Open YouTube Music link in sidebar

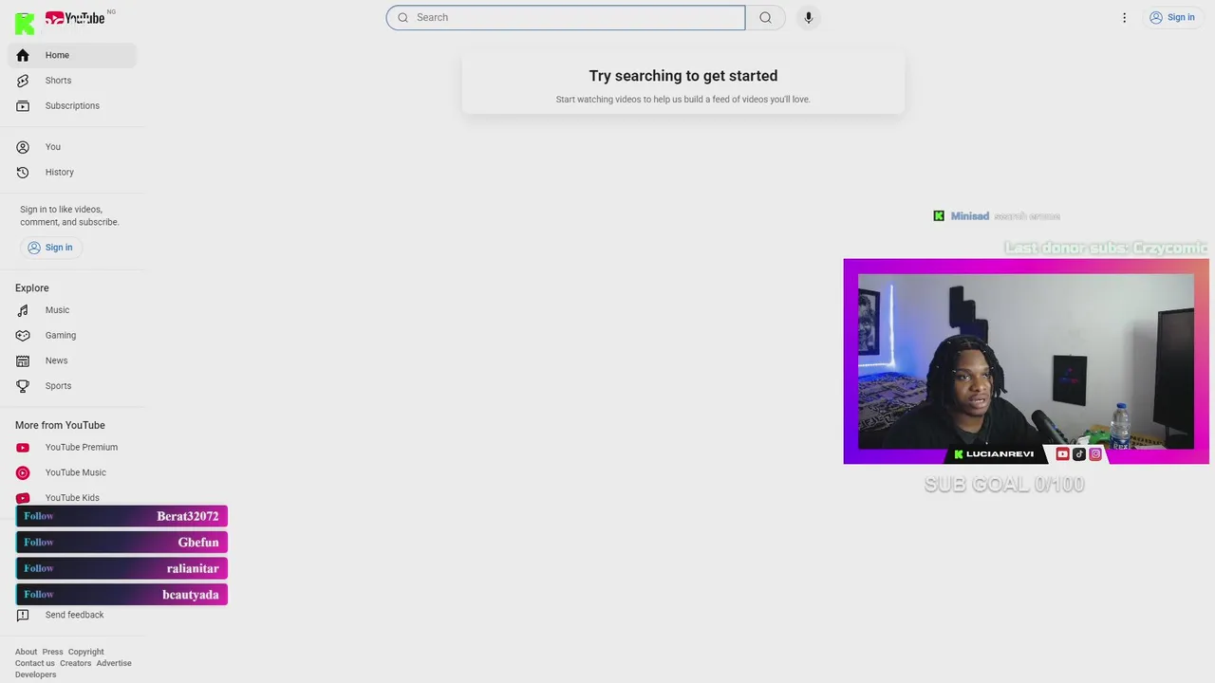point(72,472)
